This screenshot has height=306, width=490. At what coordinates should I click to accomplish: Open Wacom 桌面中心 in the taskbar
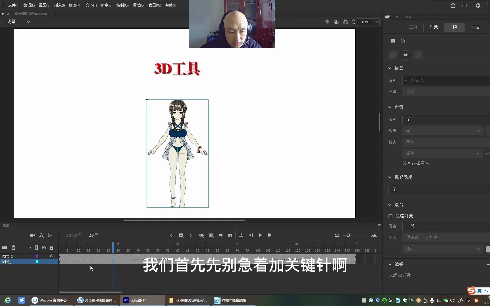tap(49, 300)
